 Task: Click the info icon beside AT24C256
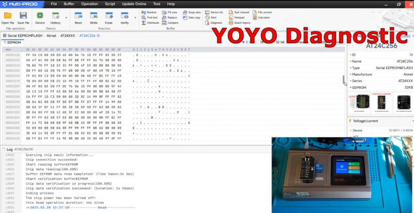98,36
